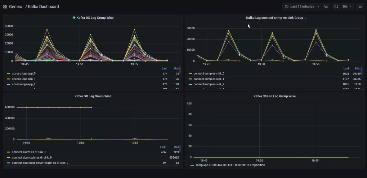The width and height of the screenshot is (367, 178).
Task: Click the dashboards grid icon beside General
Action: 5,7
